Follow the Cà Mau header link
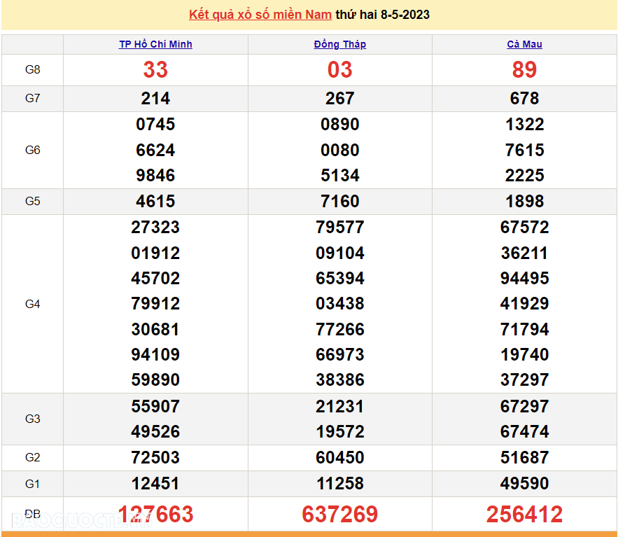The height and width of the screenshot is (537, 618). pos(524,44)
